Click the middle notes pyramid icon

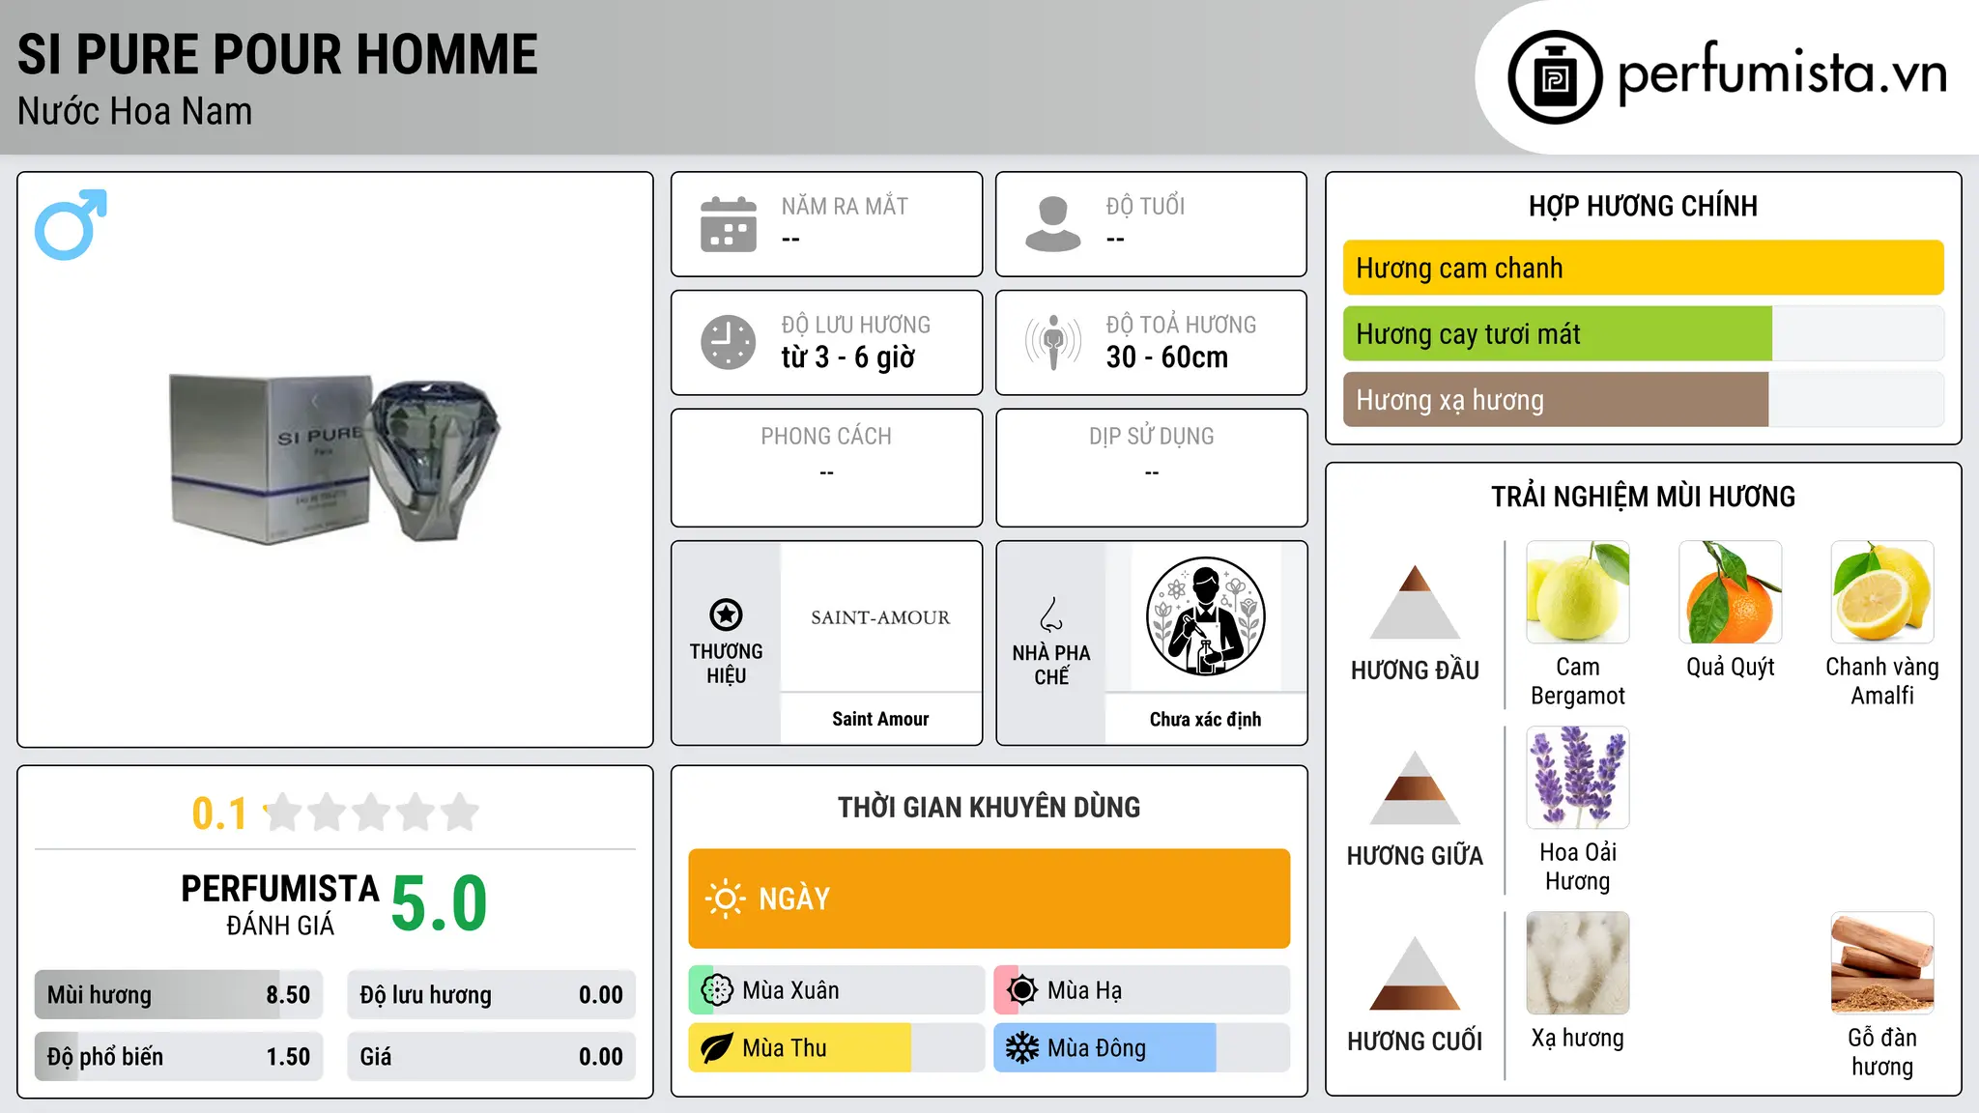tap(1415, 787)
